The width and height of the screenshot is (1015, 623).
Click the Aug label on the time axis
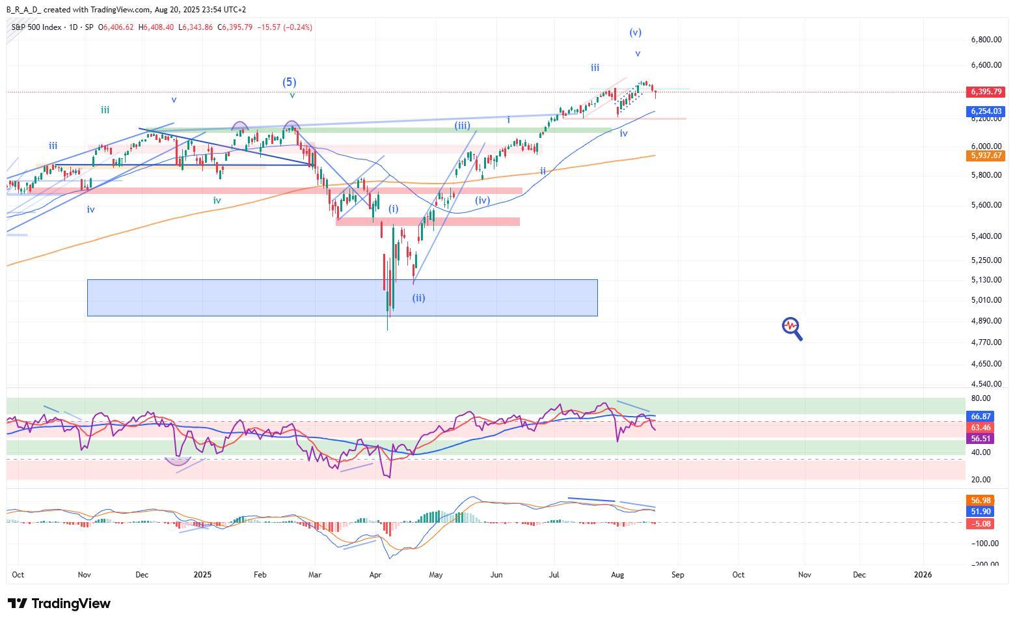click(x=618, y=575)
